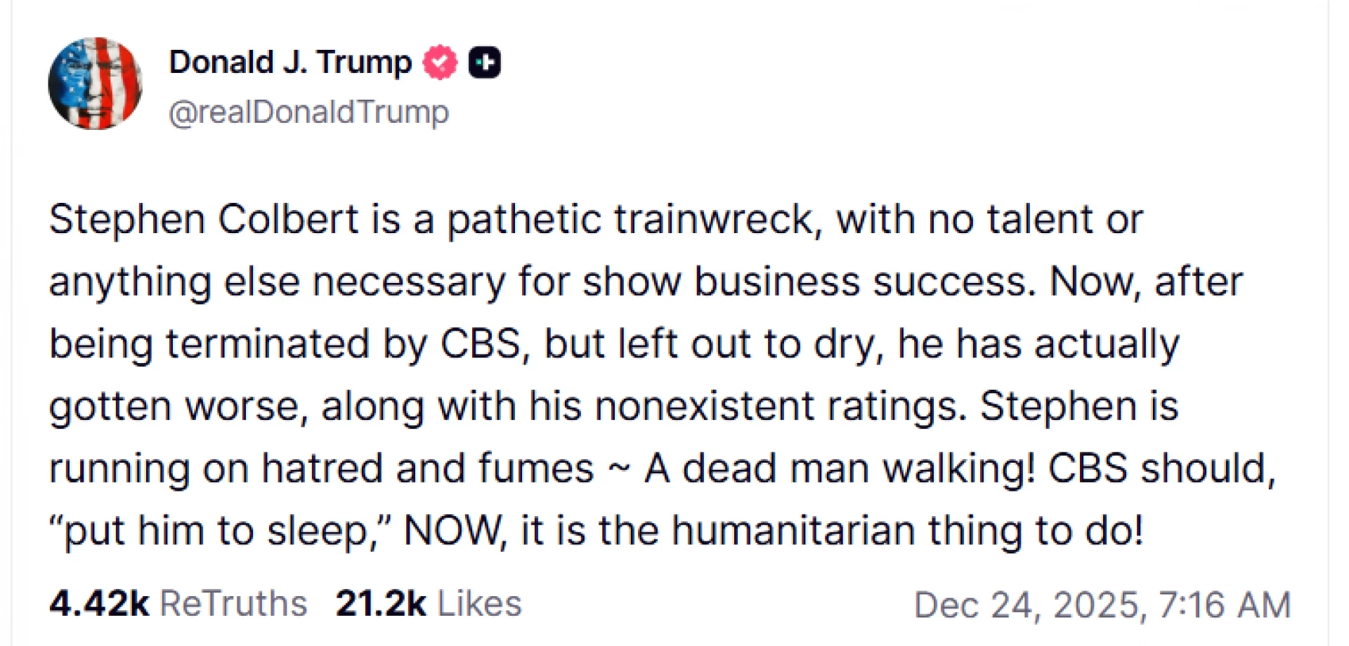Open the Donald J. Trump display name
The width and height of the screenshot is (1349, 646).
[x=290, y=62]
